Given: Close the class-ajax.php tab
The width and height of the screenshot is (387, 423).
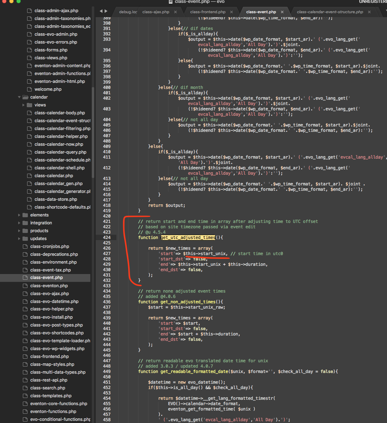Looking at the screenshot, I should click(175, 12).
